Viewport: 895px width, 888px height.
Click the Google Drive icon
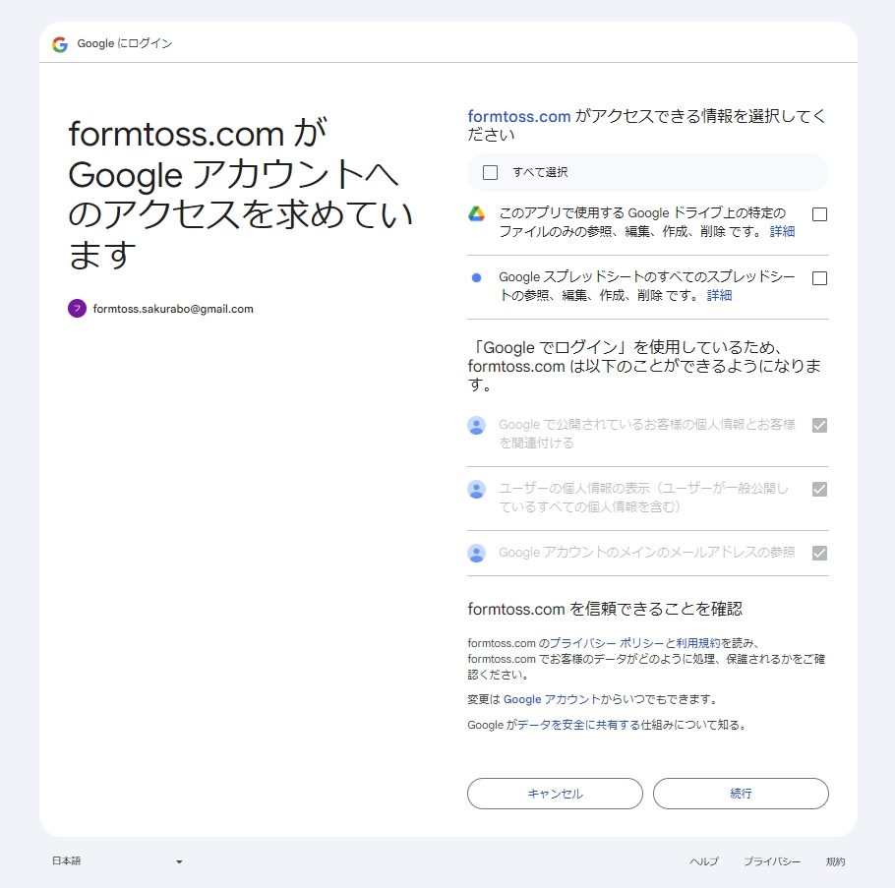click(x=477, y=212)
